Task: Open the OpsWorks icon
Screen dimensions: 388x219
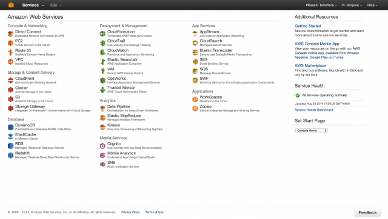Action: click(102, 80)
